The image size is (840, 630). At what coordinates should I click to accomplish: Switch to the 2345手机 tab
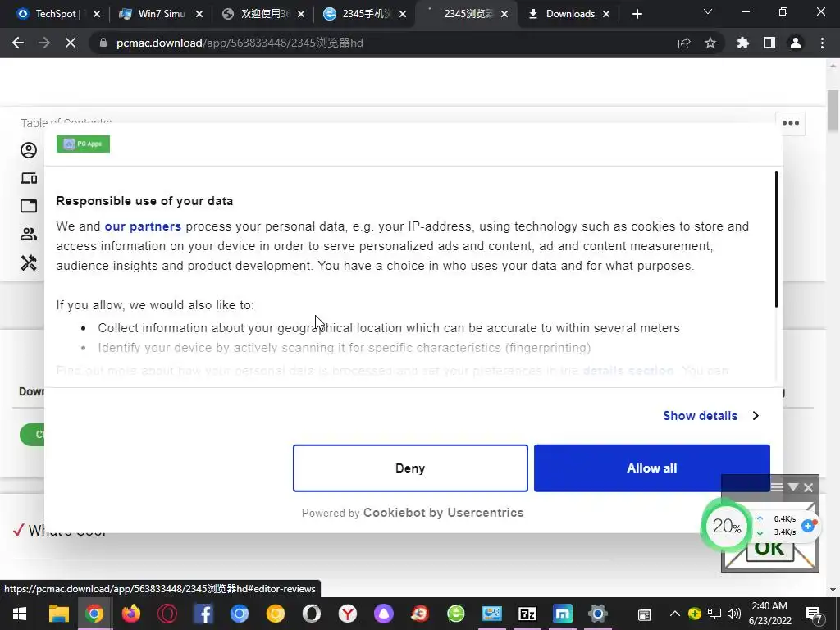366,14
